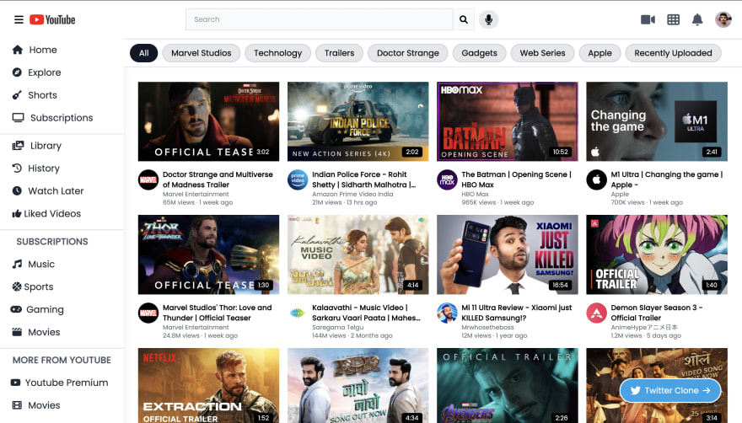Open Explore in sidebar

(36, 72)
